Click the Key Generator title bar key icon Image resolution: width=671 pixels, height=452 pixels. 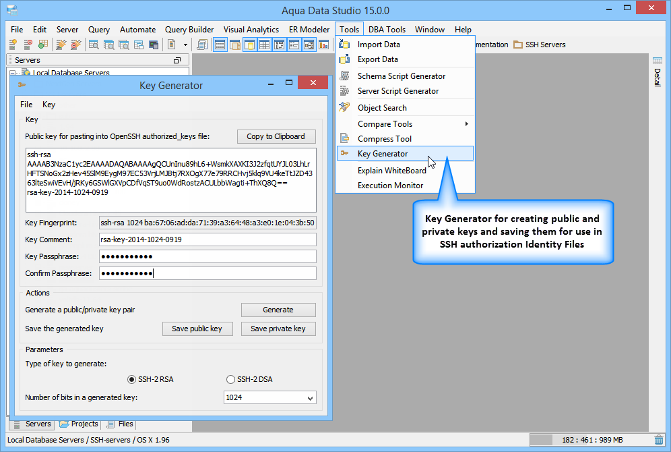point(22,85)
